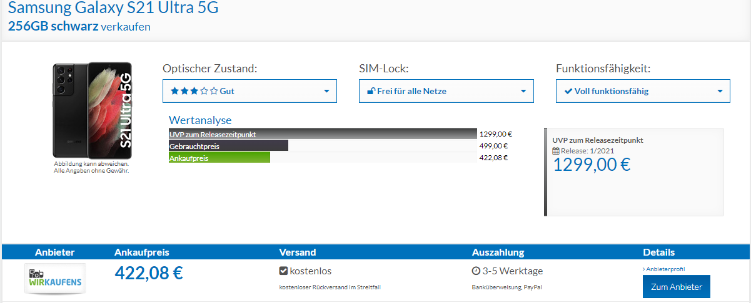This screenshot has width=751, height=303.
Task: Select the Auszahlung column header
Action: [498, 252]
